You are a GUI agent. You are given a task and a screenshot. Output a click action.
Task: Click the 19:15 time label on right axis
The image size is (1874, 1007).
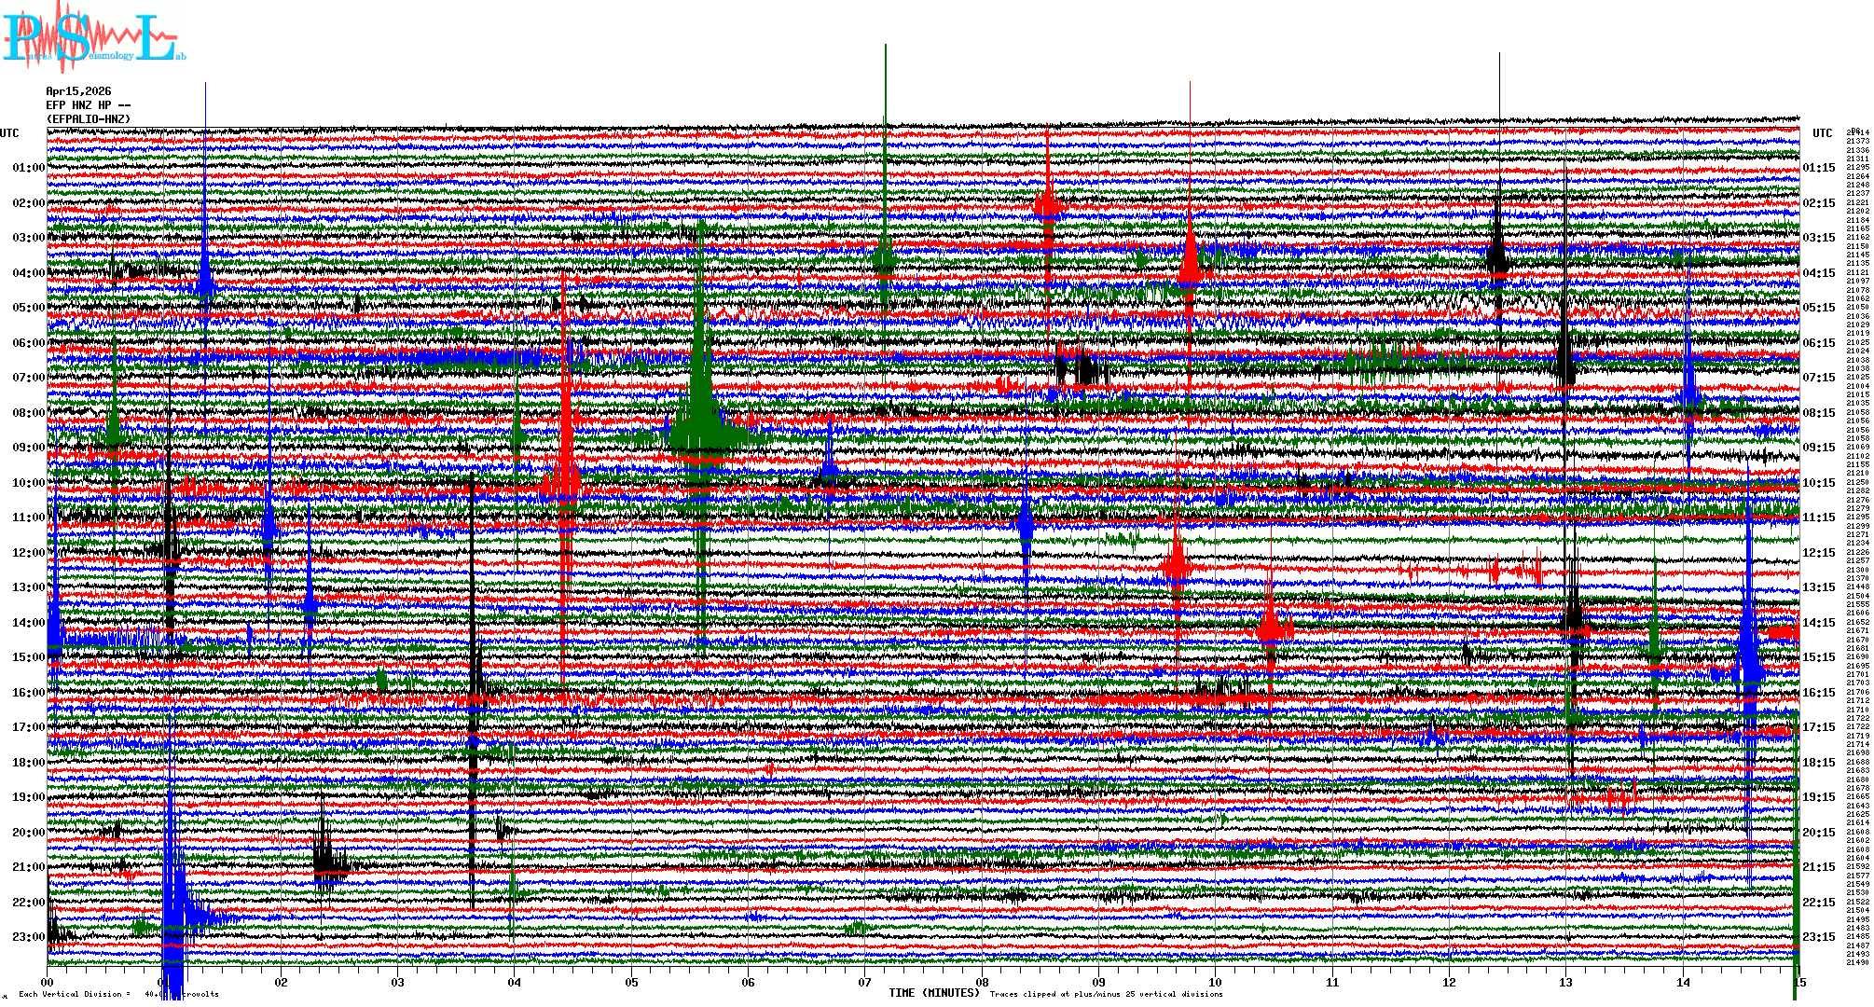click(x=1818, y=797)
